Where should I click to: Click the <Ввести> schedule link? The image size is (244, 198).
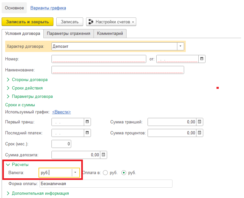coord(61,112)
